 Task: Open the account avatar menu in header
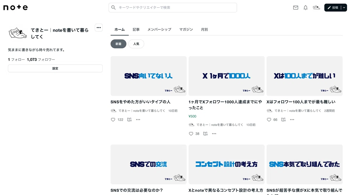(x=316, y=8)
